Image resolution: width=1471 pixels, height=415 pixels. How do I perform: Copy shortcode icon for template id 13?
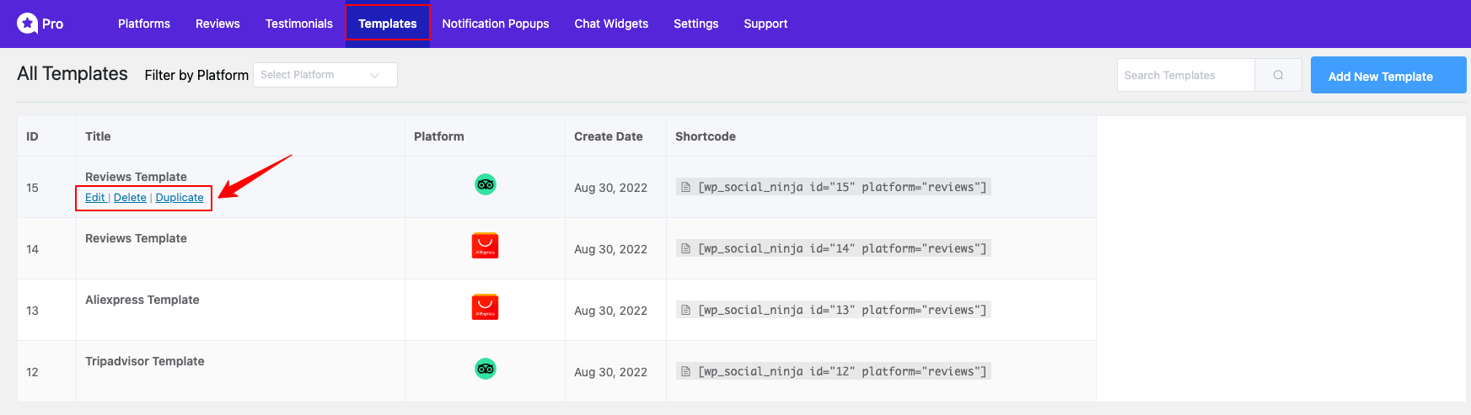point(686,310)
